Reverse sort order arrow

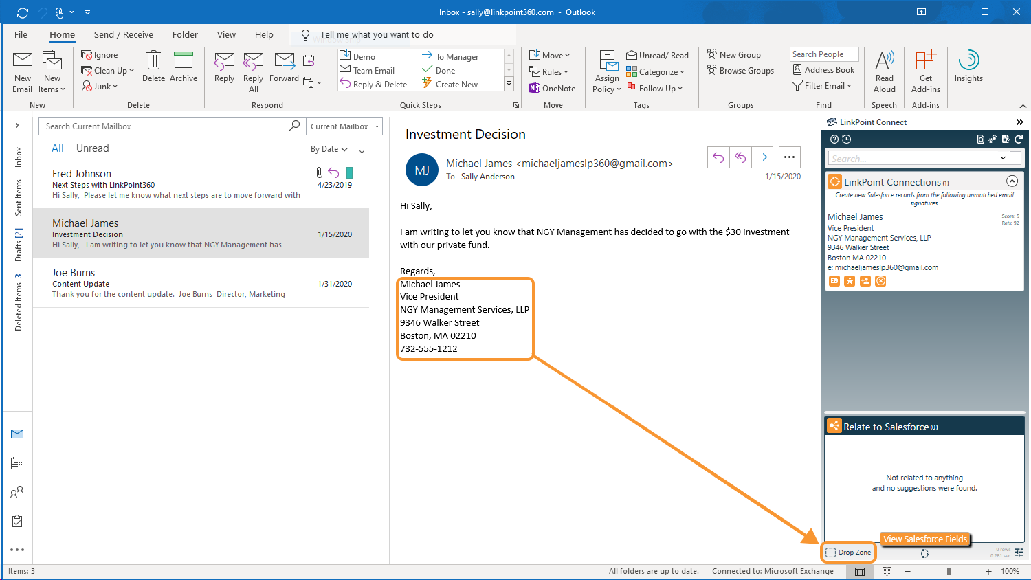(362, 149)
